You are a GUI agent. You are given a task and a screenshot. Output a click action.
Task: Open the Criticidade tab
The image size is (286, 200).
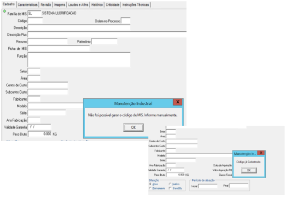pos(112,4)
